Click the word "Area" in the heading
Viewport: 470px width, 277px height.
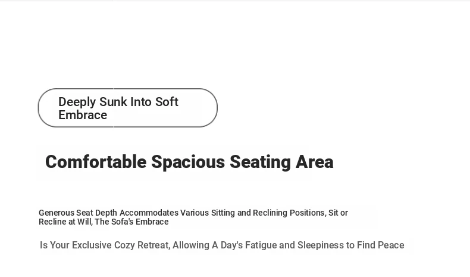pos(315,162)
